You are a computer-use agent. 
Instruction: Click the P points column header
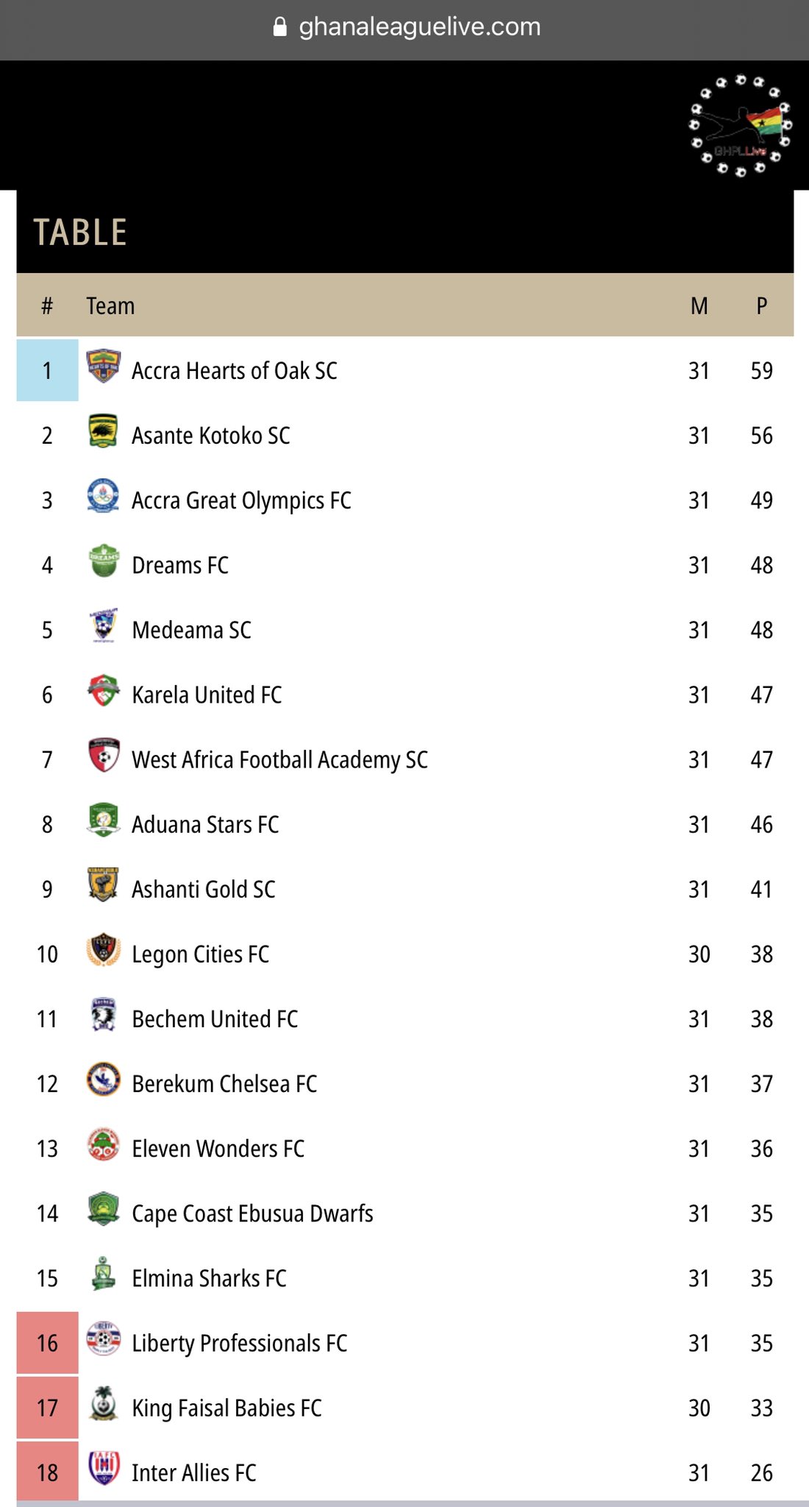click(x=762, y=305)
